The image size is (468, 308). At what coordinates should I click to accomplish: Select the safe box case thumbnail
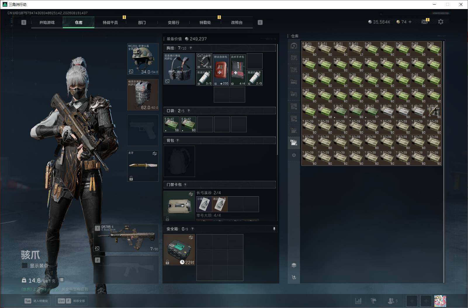click(179, 250)
